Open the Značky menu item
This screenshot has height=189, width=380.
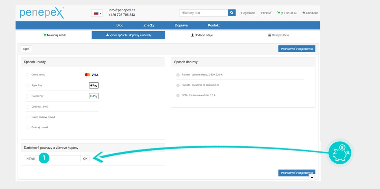click(x=149, y=25)
